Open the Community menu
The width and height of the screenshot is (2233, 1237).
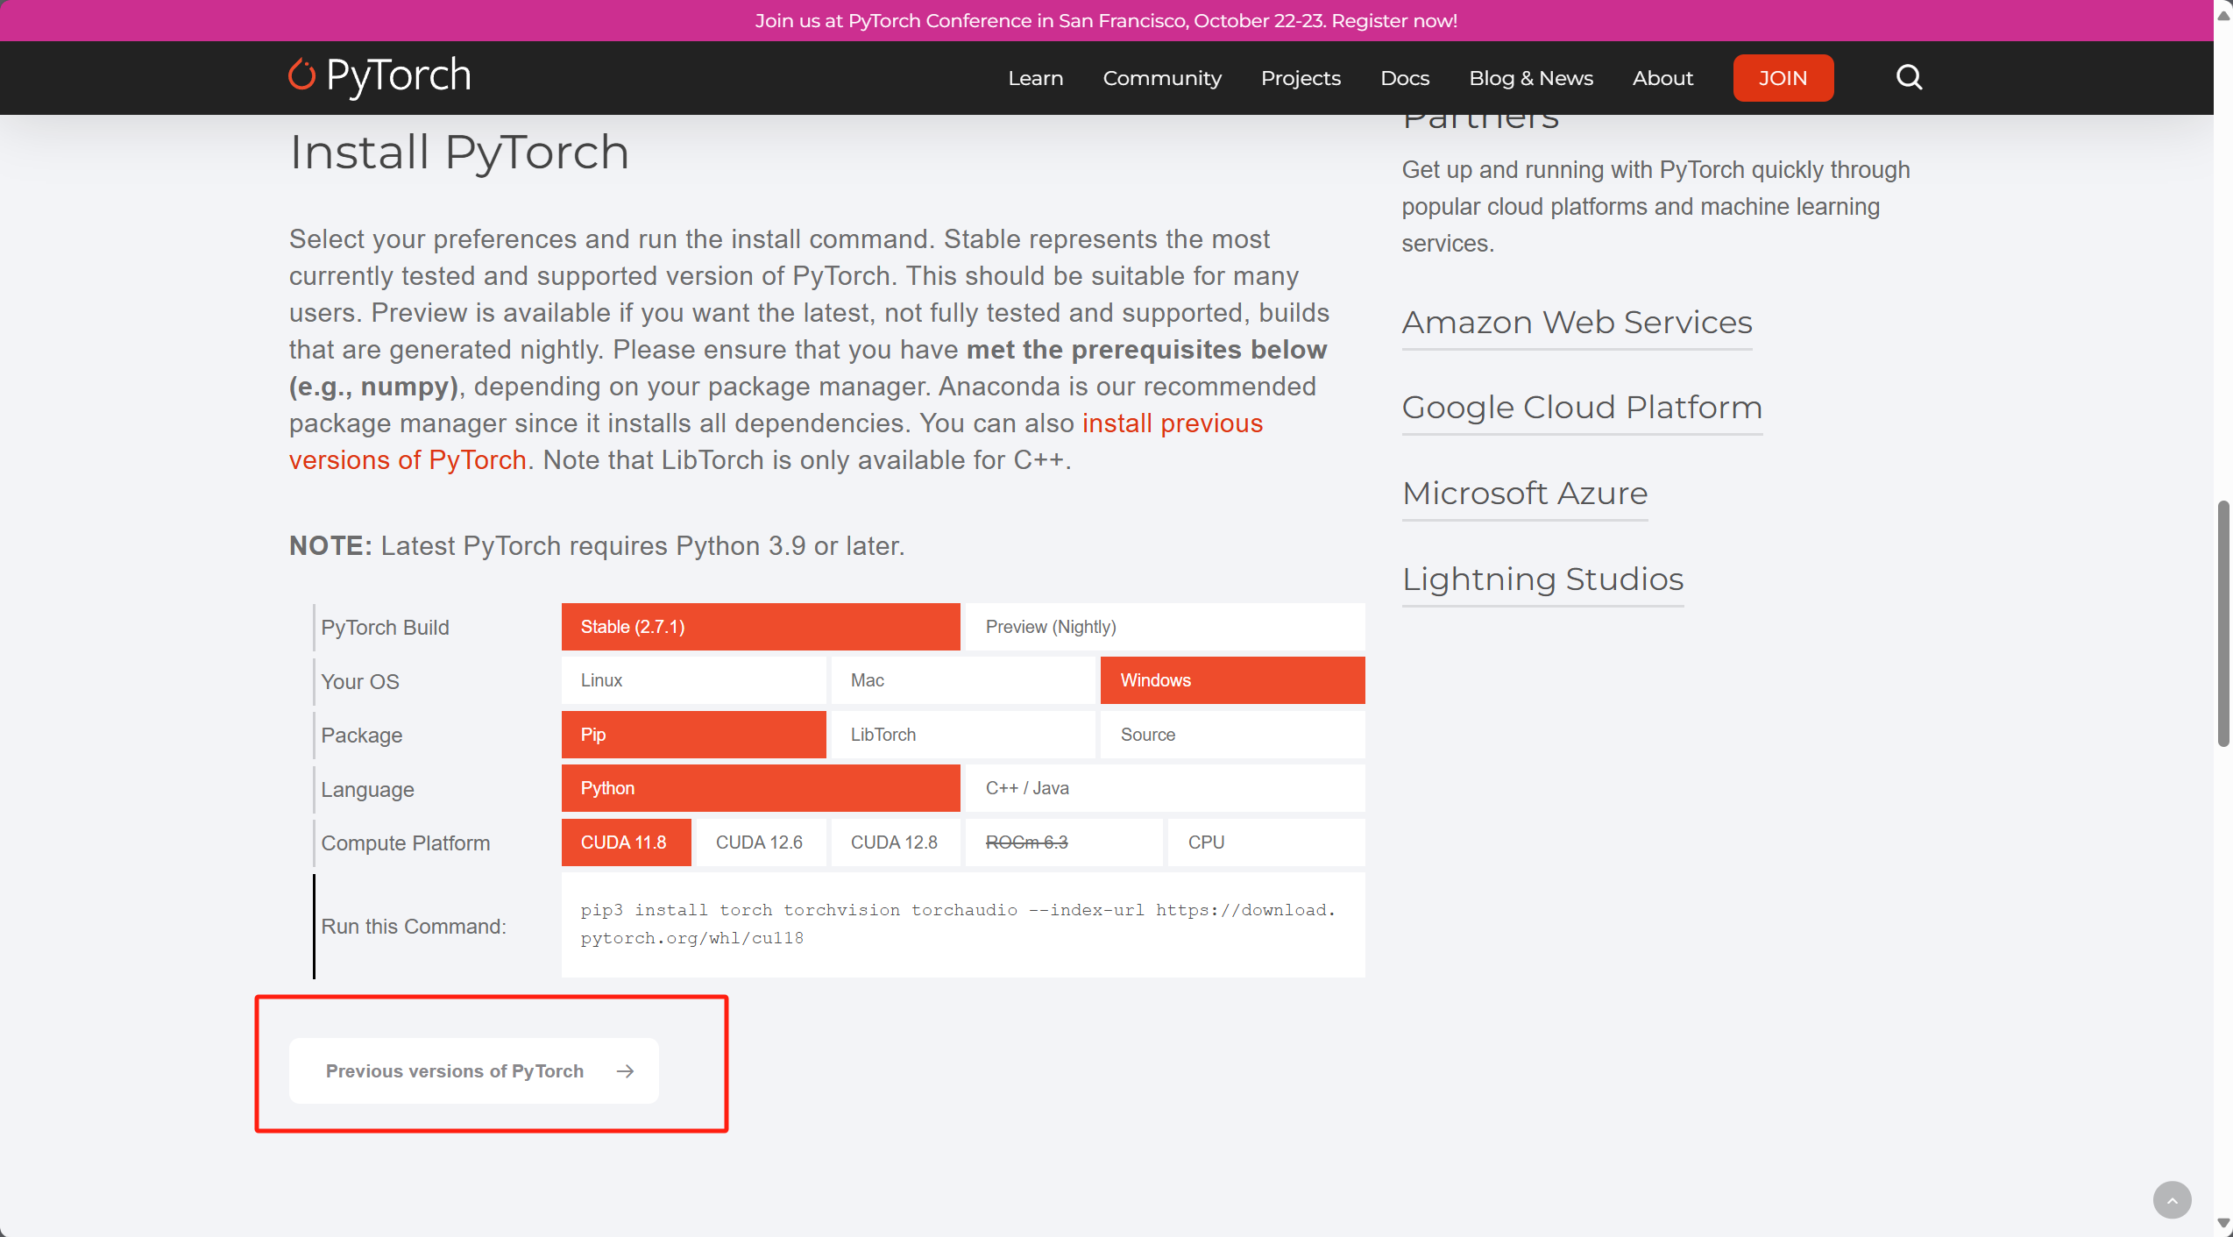click(1161, 78)
